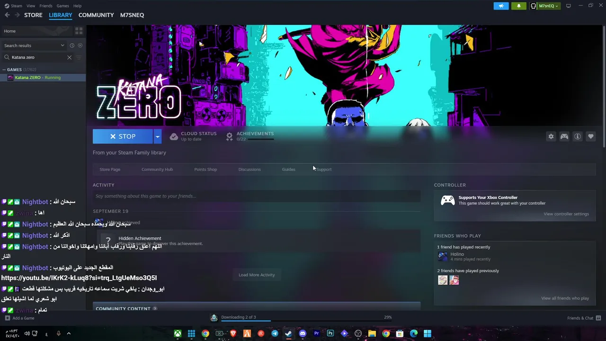This screenshot has height=341, width=606.
Task: Open Achievements 0/22 section
Action: tap(250, 136)
